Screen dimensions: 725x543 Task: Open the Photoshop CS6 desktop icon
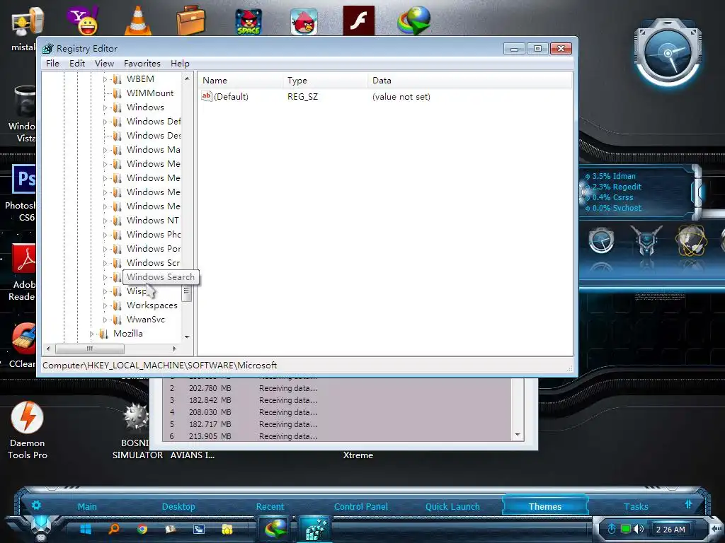23,179
